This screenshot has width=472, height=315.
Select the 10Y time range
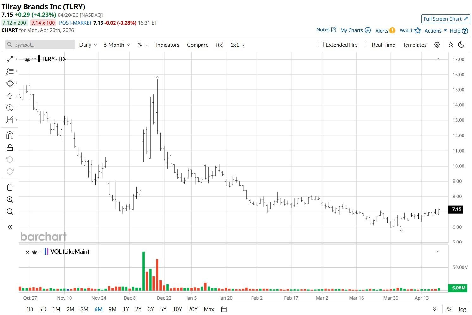point(177,309)
